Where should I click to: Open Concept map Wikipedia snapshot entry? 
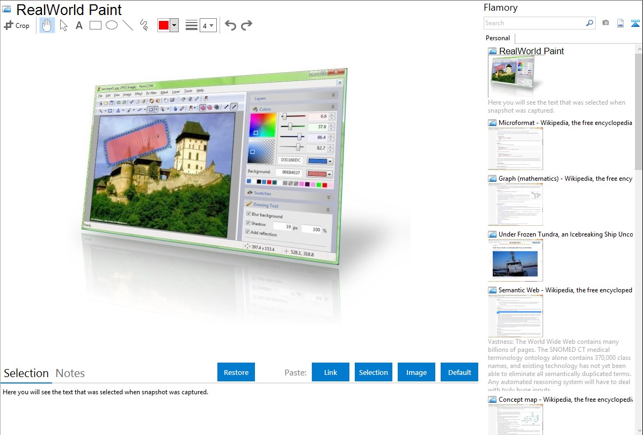click(565, 399)
